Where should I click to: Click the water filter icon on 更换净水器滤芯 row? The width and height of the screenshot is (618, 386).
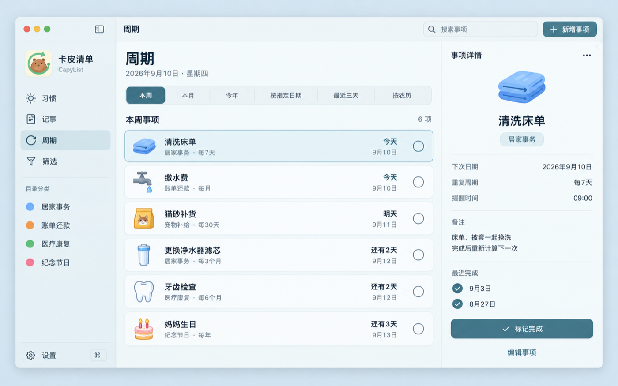[x=144, y=255]
